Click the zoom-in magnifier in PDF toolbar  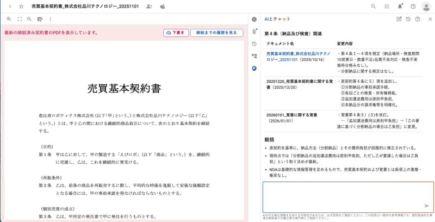click(9, 19)
